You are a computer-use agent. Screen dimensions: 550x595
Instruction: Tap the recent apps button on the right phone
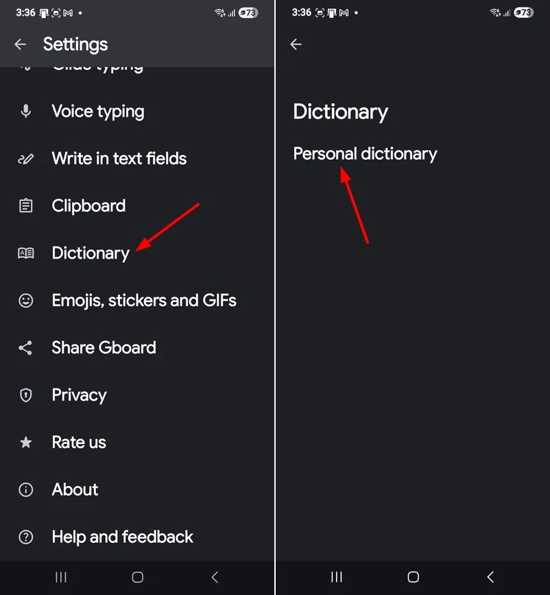coord(337,577)
